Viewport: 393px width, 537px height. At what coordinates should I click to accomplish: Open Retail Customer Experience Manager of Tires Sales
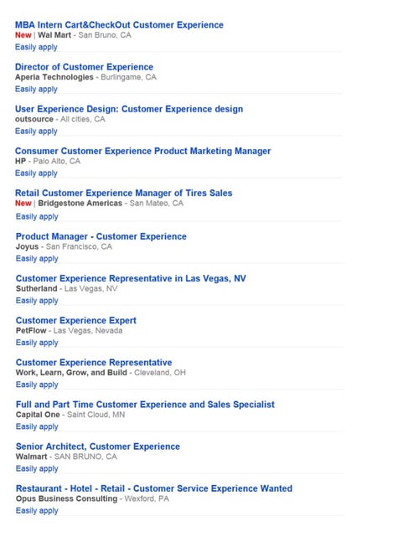(124, 194)
